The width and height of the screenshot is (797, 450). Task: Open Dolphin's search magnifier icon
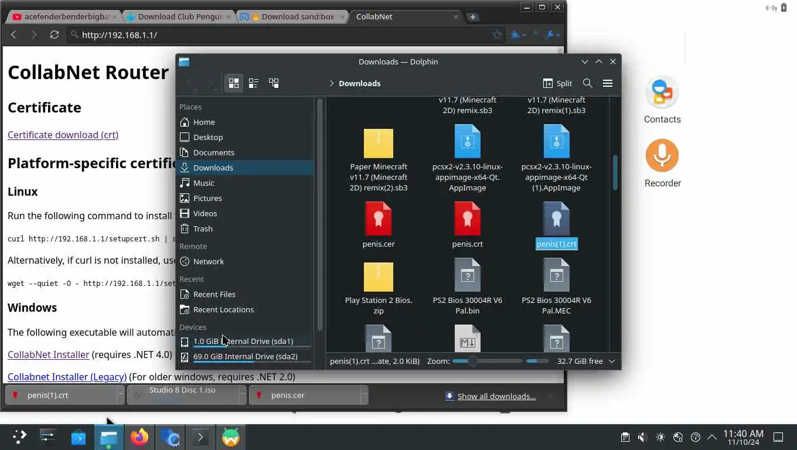coord(588,83)
